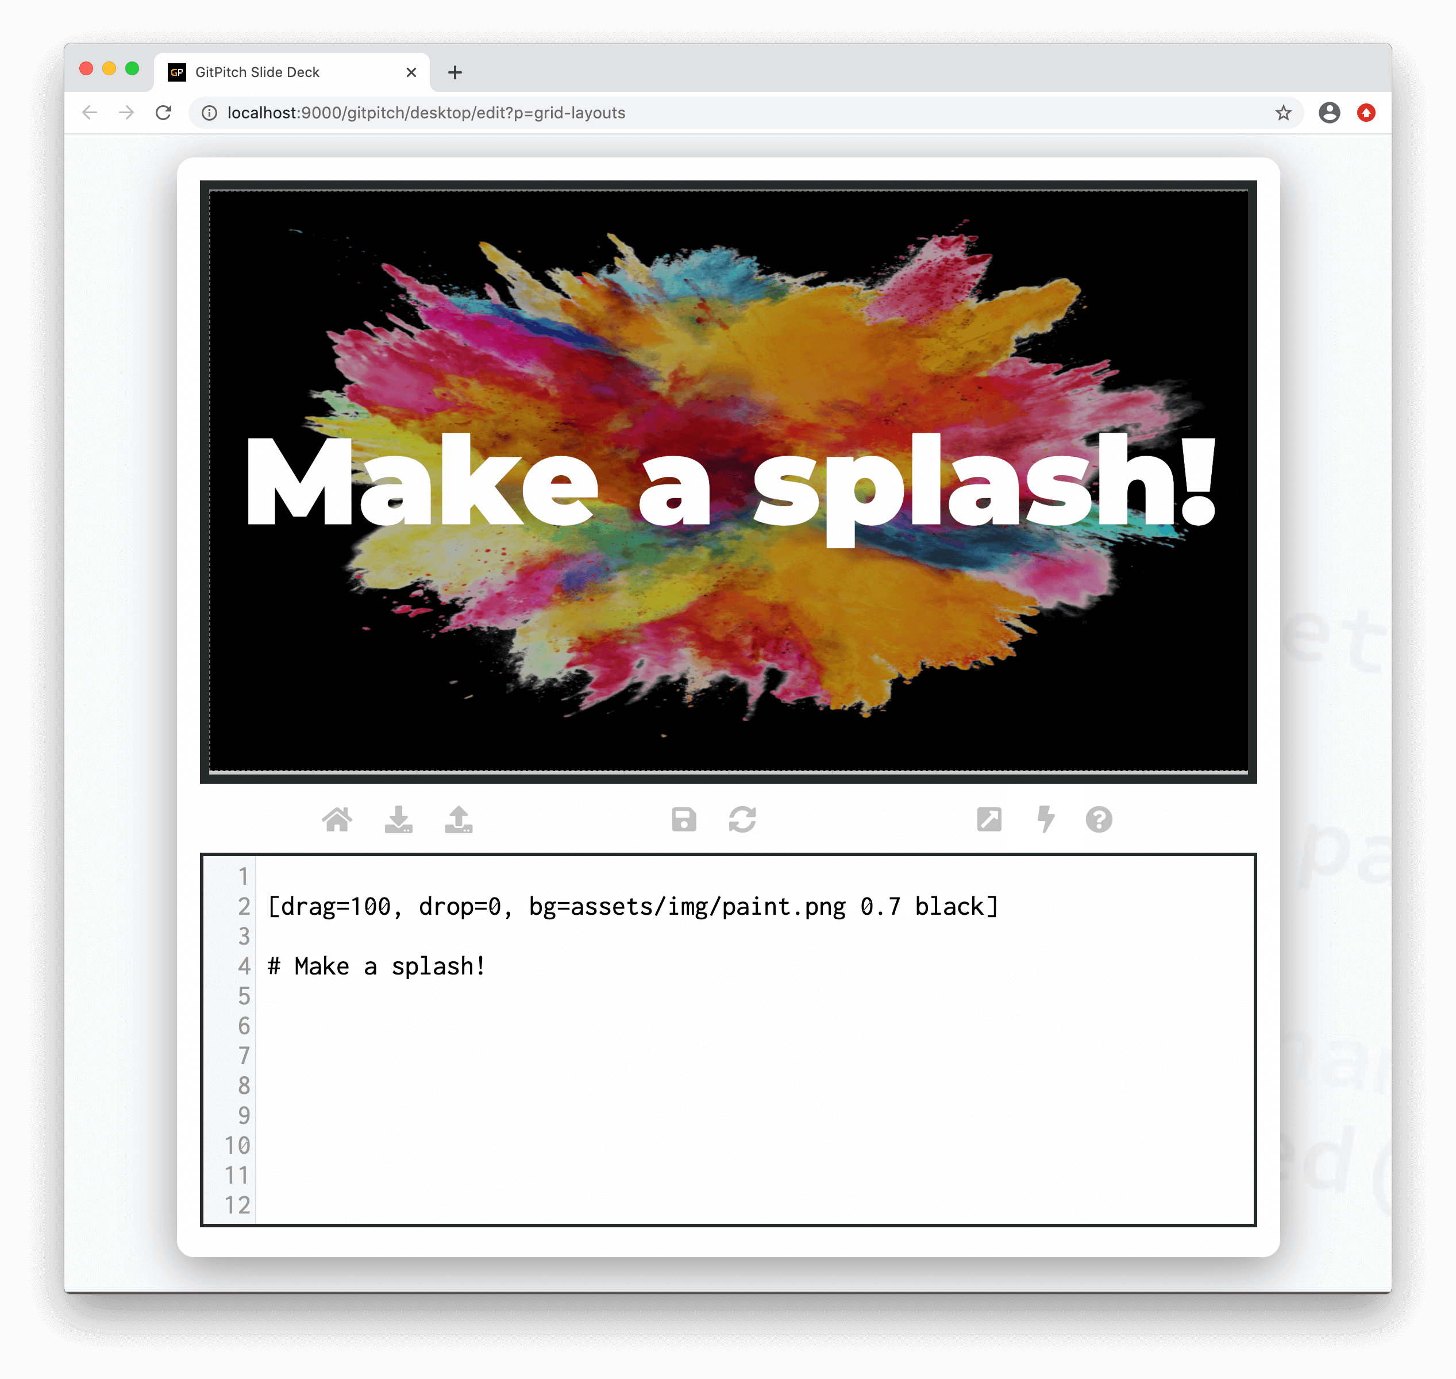Click empty line 6 in the code editor

(x=754, y=1026)
